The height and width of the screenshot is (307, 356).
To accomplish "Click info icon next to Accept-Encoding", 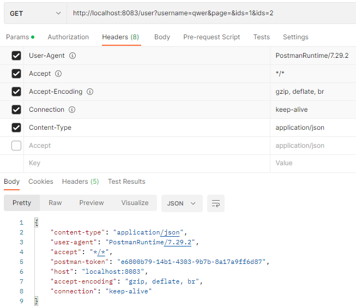I will (x=90, y=92).
